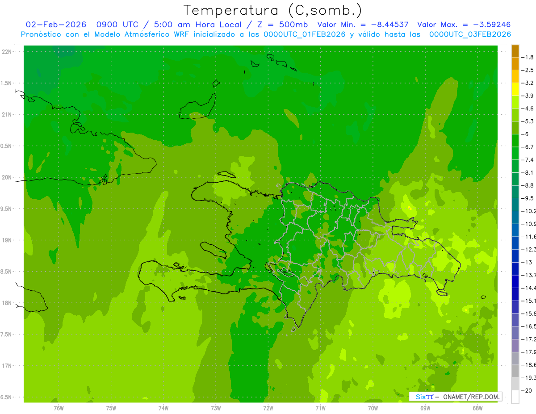Select the '-9.5' legend value
Screen dimensions: 536x414
click(528, 198)
